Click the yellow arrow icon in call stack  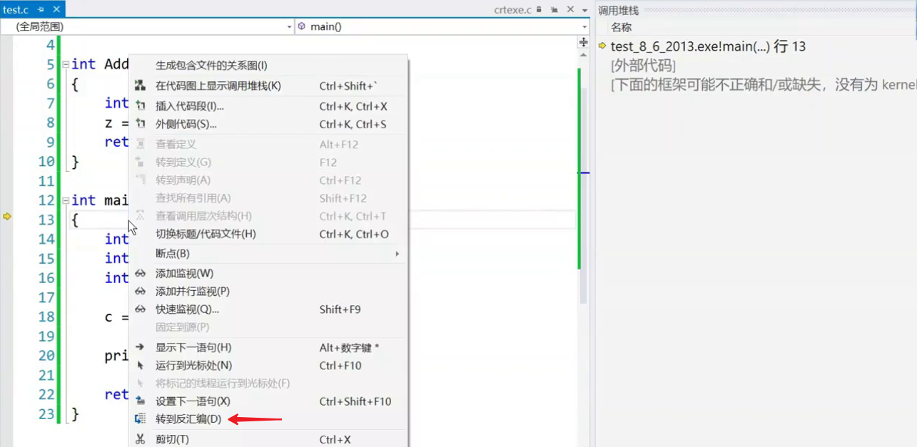pos(602,46)
